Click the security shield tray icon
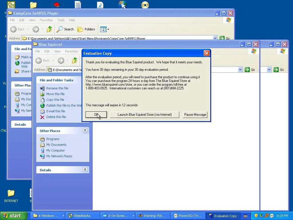Screen dimensions: 293x220 (x=256, y=216)
